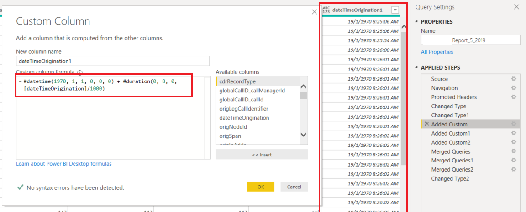Collapse the APPLIED STEPS section
The image size is (526, 212).
point(417,67)
